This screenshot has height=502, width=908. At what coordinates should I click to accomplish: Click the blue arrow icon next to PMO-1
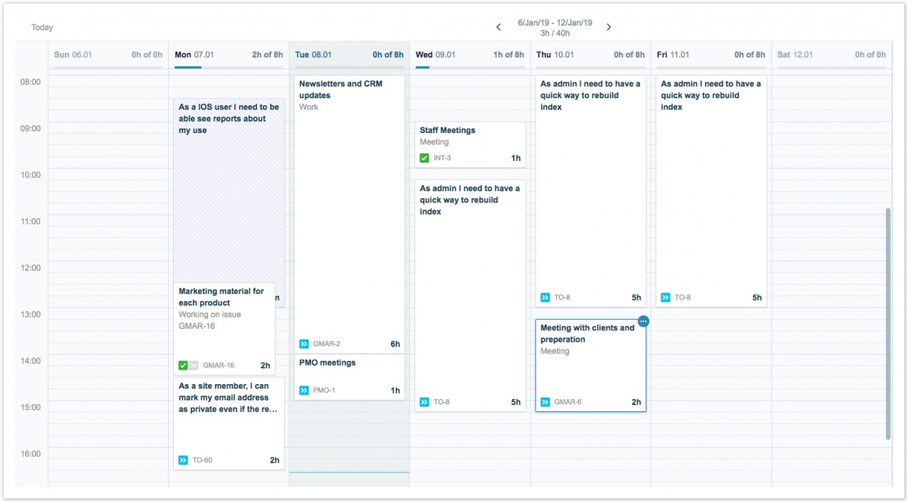pos(304,391)
